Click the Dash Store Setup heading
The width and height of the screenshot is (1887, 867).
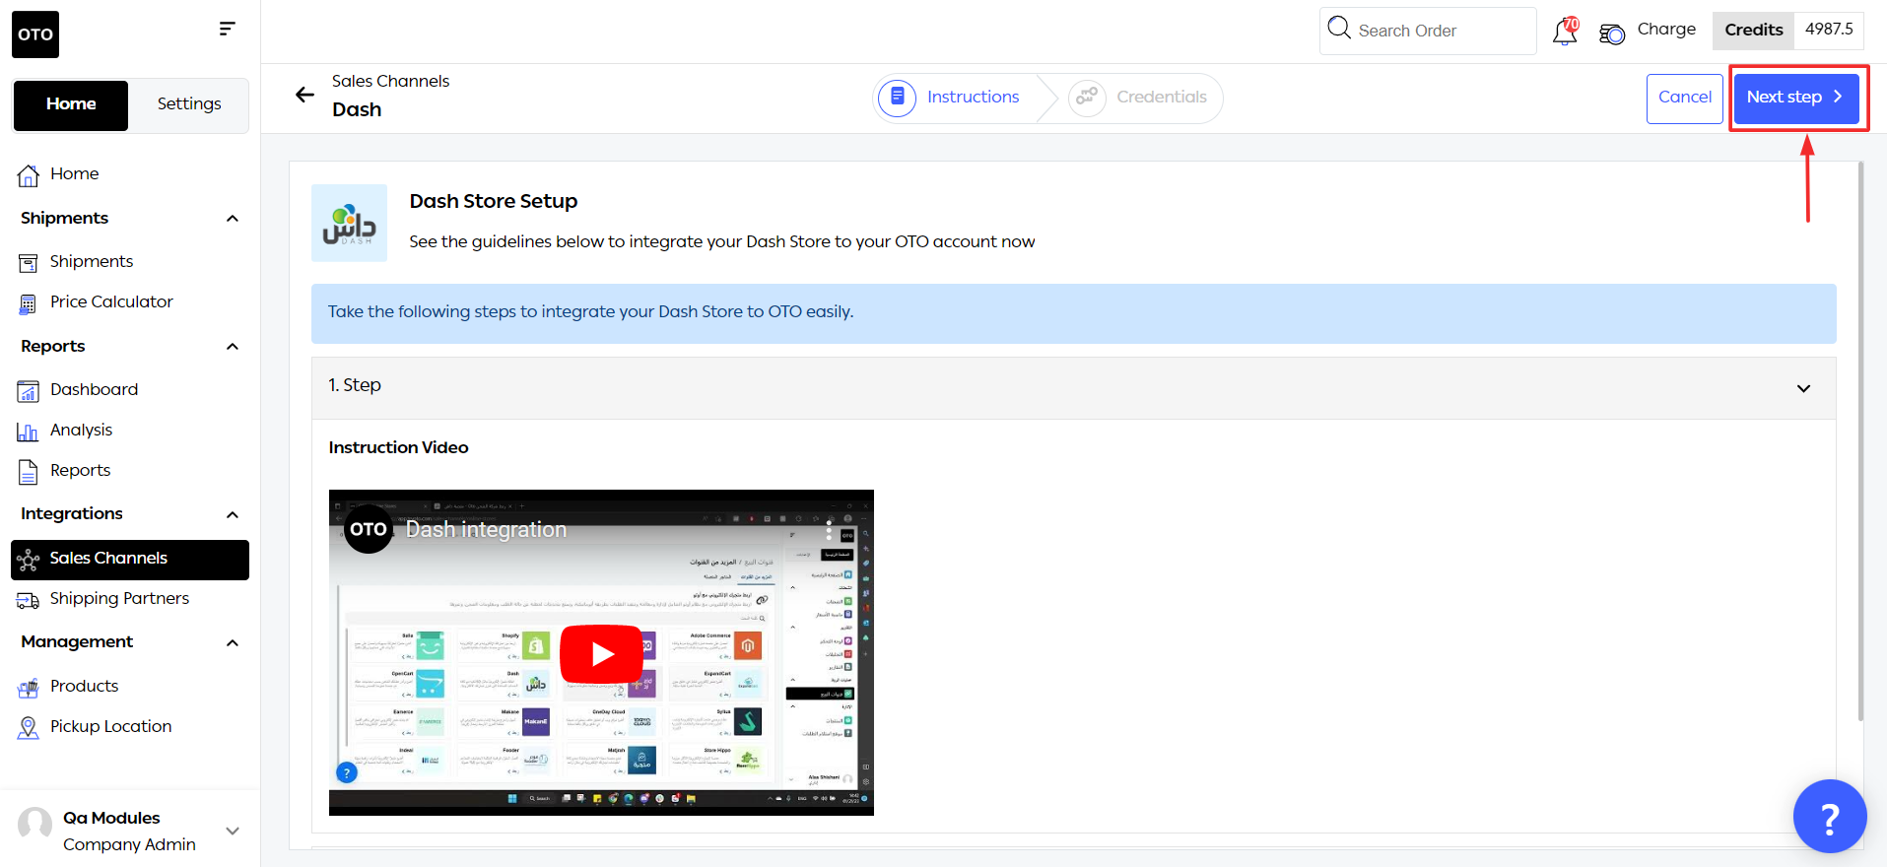click(493, 202)
